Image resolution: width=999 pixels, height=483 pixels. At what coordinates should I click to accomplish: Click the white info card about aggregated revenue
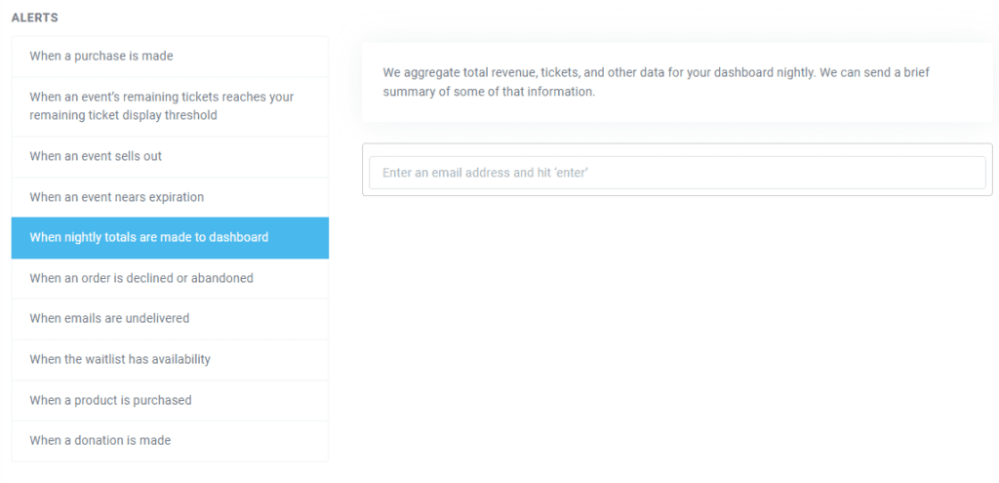tap(677, 83)
